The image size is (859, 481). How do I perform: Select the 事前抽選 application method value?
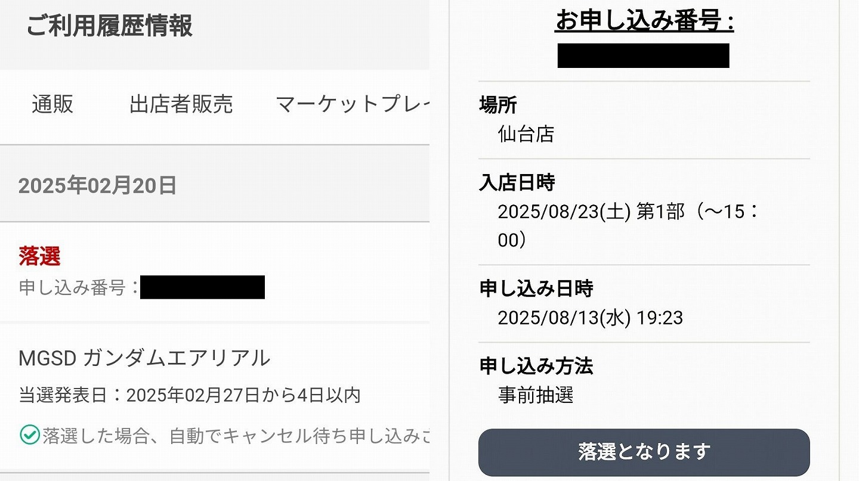535,395
